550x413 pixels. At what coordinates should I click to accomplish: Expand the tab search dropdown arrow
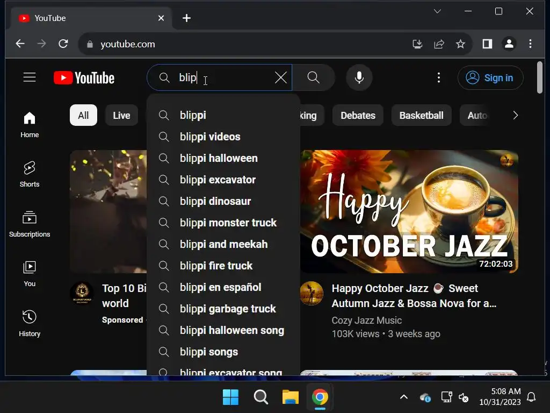pos(437,11)
